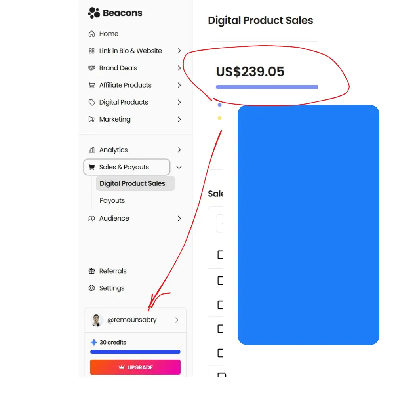Click the Beacons logo icon

coord(93,13)
